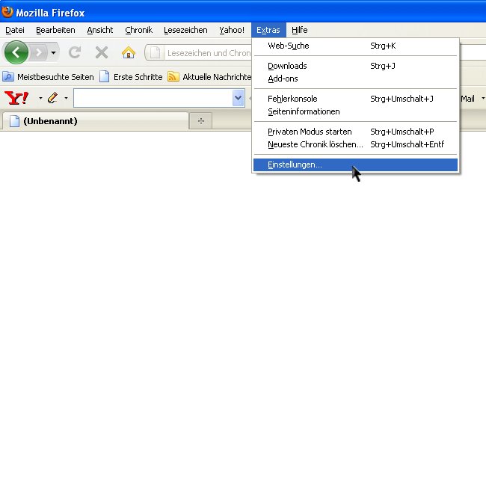Open Aktuelle Nachrichten feed bookmark
This screenshot has height=486, width=486.
(209, 77)
